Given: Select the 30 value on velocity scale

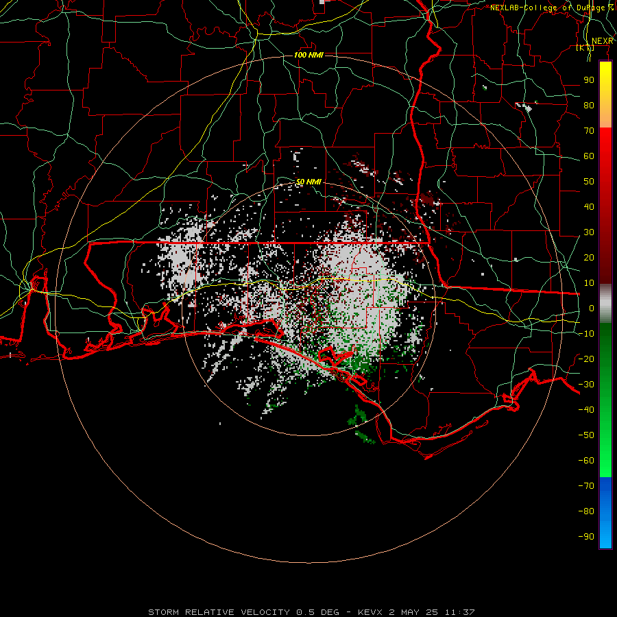Looking at the screenshot, I should click(x=589, y=232).
